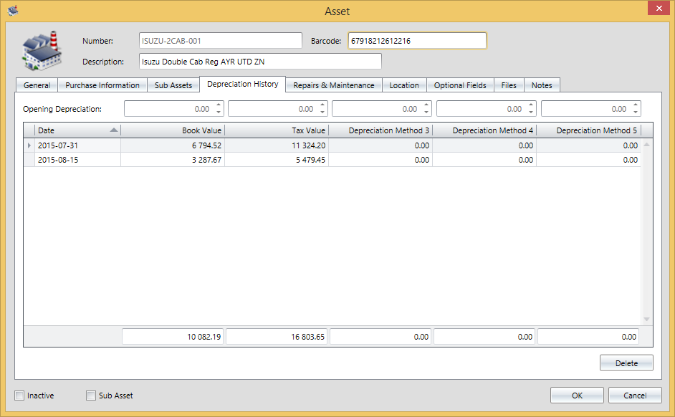Click the Depreciation Method 3 column header
This screenshot has height=417, width=675.
[380, 130]
